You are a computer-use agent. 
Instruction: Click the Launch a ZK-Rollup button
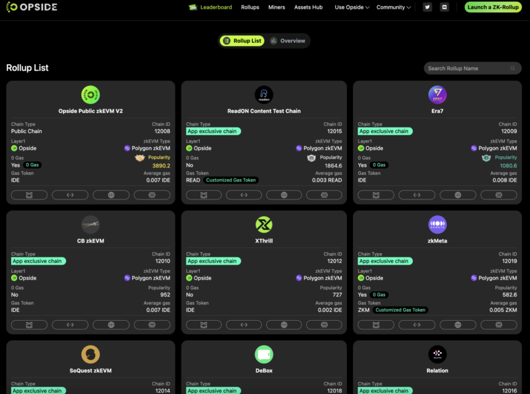pyautogui.click(x=493, y=7)
